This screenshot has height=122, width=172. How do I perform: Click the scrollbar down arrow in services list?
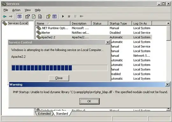click(x=168, y=109)
